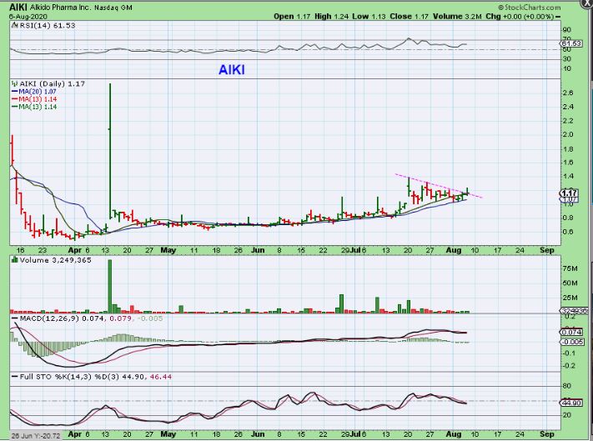The height and width of the screenshot is (441, 593).
Task: Click the chart date 6-Aug-2020
Action: pos(28,17)
